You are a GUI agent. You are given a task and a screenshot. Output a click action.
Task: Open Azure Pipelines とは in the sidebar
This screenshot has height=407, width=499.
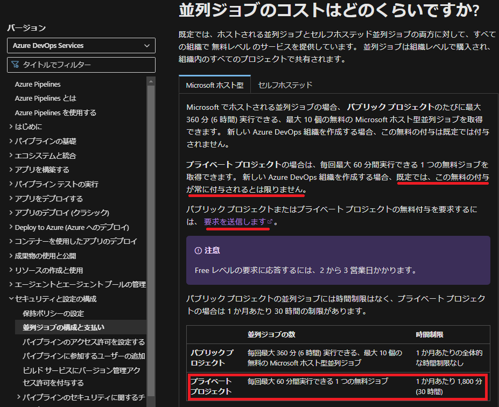point(46,99)
